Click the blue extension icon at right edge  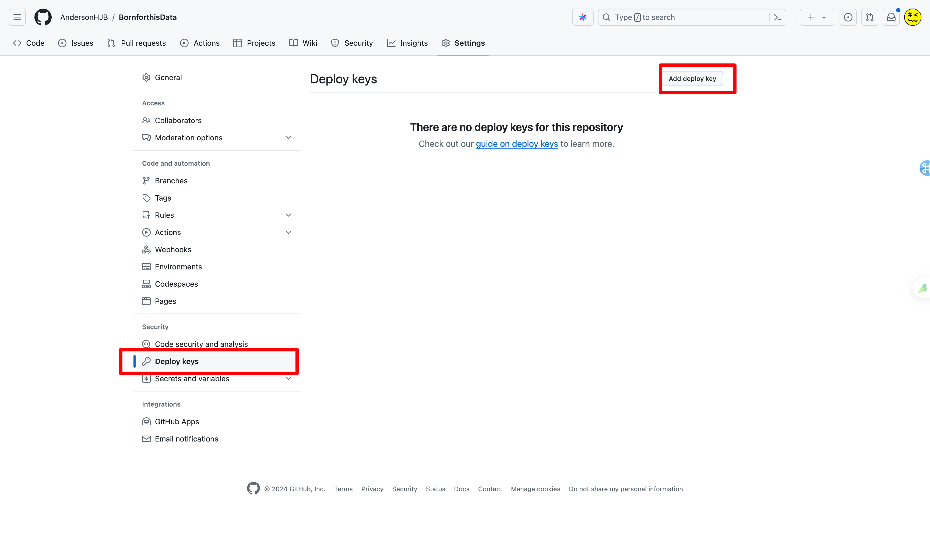[x=925, y=168]
